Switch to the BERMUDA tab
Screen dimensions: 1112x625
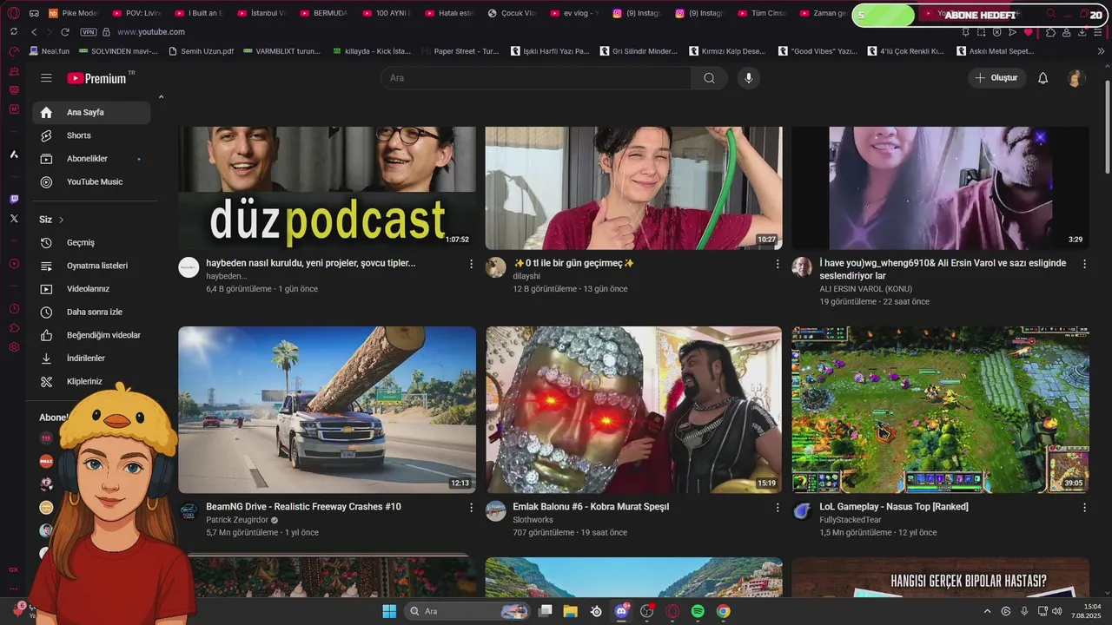click(x=323, y=13)
